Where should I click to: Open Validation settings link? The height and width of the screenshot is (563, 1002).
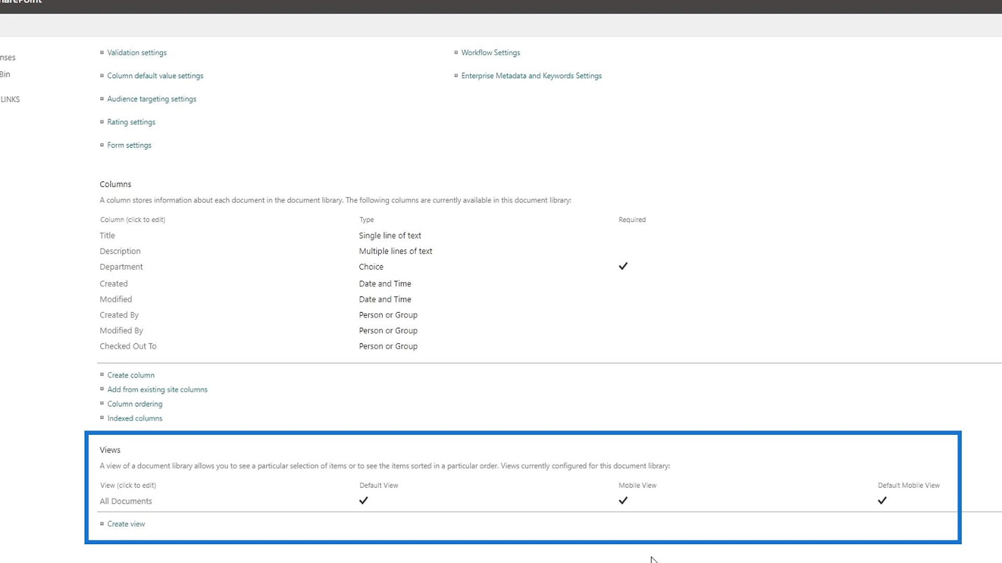point(137,53)
